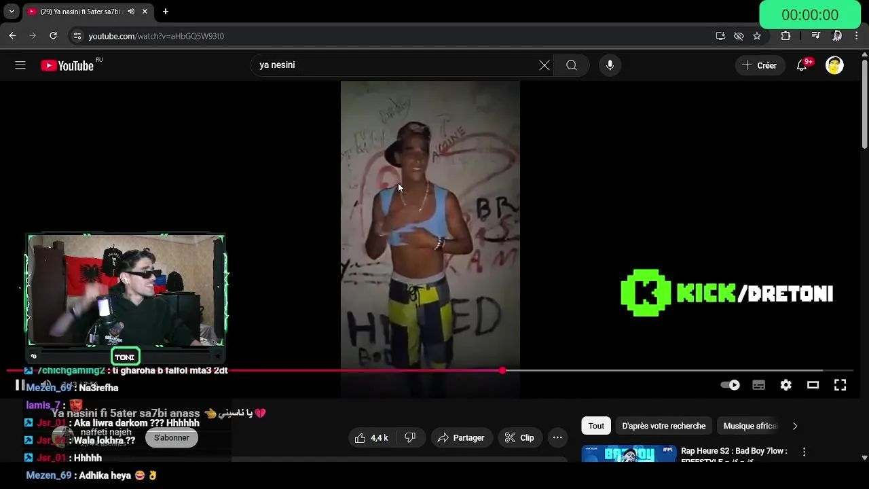Image resolution: width=869 pixels, height=489 pixels.
Task: Open the tab search dropdown arrow
Action: [12, 12]
